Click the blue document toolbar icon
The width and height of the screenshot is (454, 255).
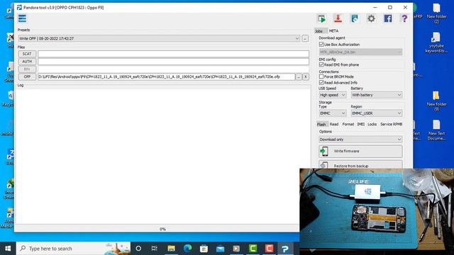355,19
